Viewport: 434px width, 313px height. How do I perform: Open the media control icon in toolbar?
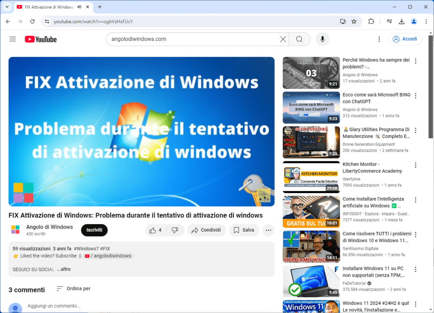pos(389,21)
